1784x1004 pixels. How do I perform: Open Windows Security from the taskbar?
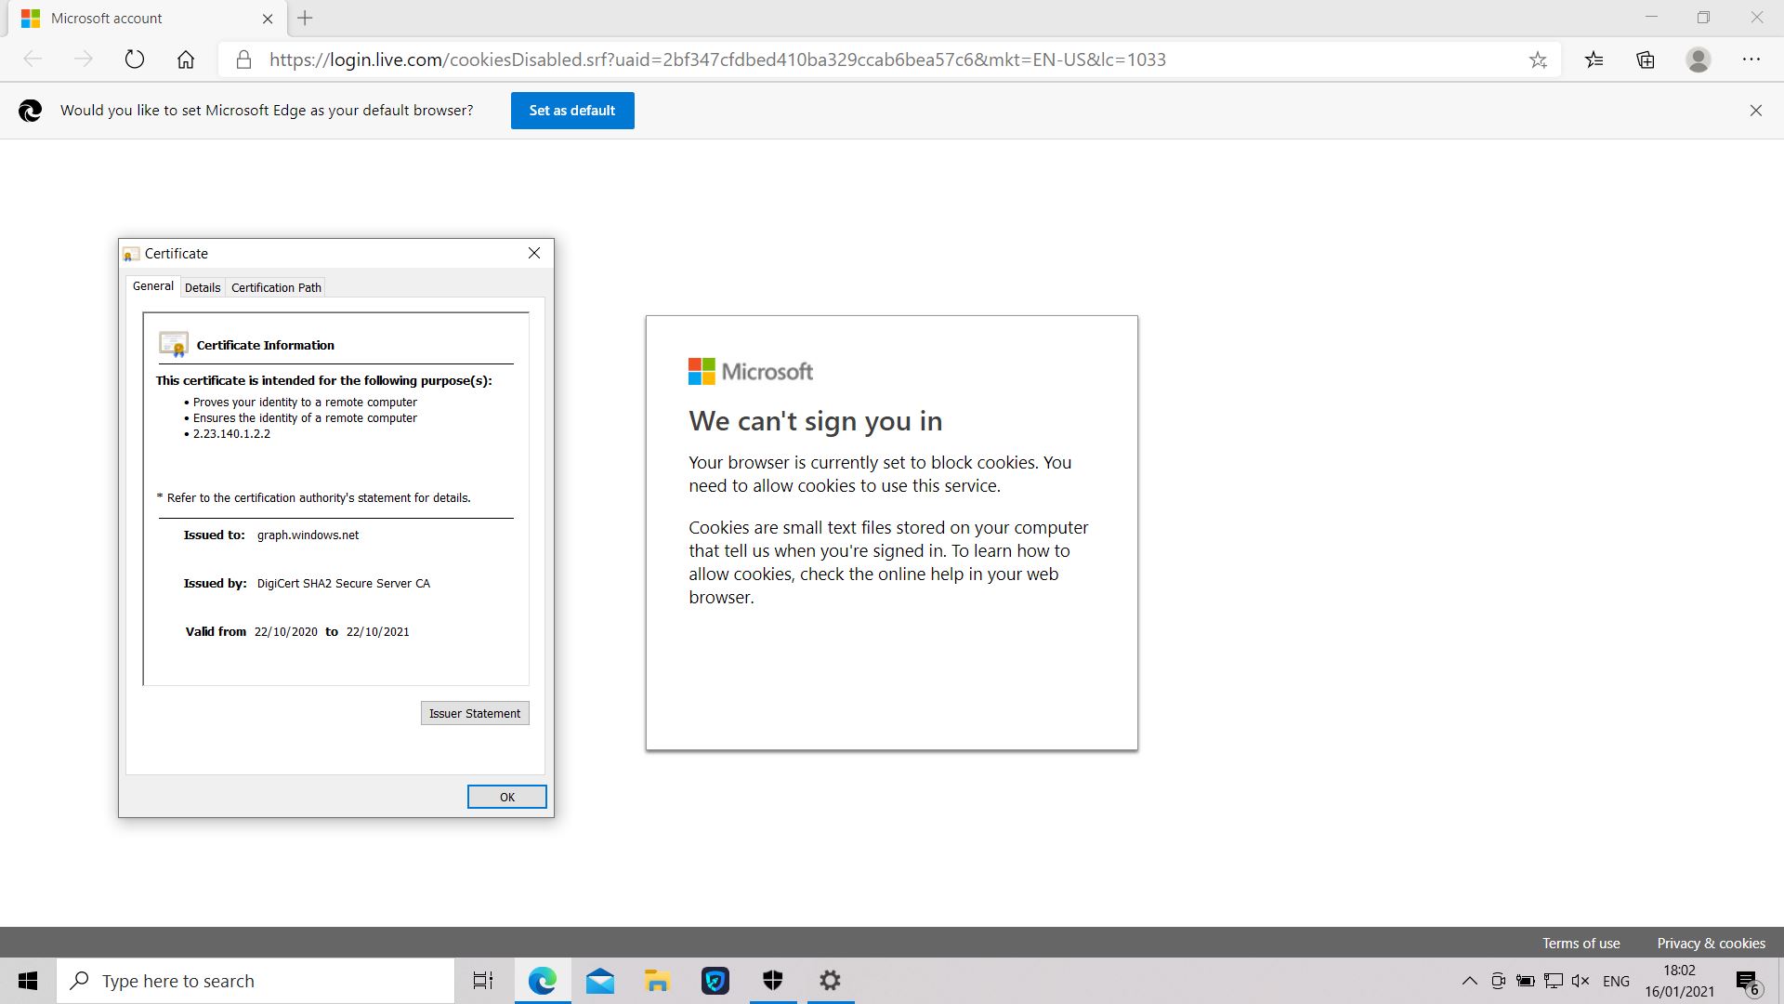click(773, 981)
